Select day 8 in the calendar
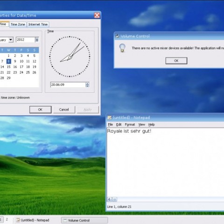224x224 pixels. (8, 61)
